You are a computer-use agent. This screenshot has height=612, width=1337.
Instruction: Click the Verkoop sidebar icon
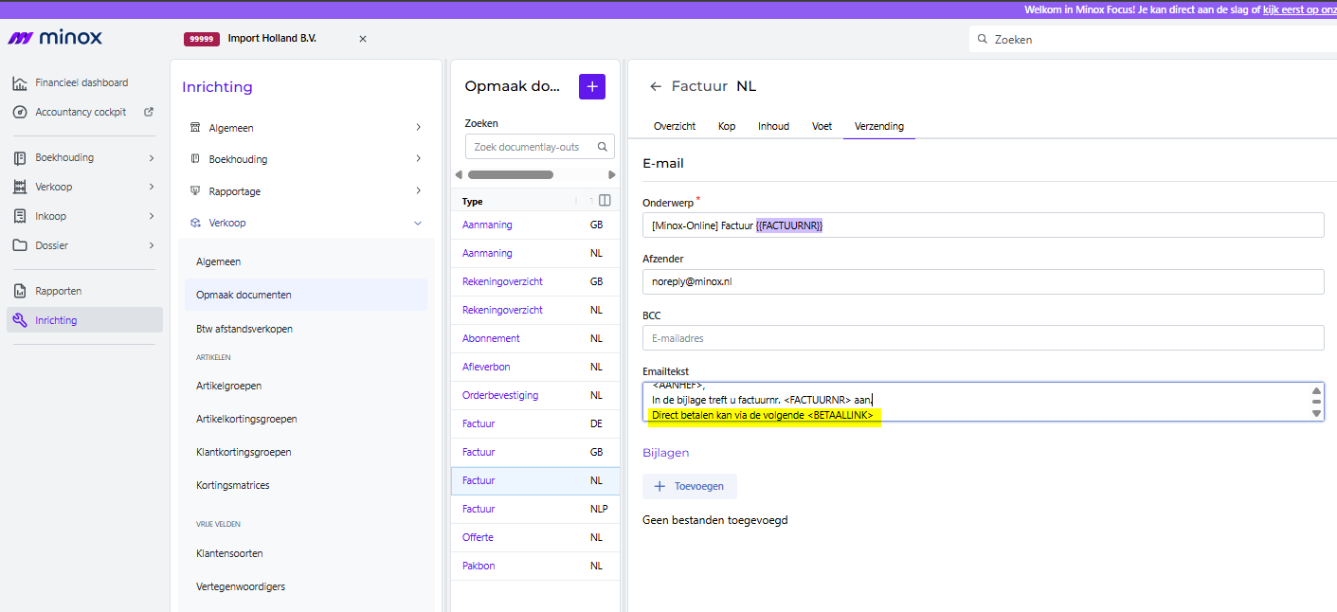(19, 187)
